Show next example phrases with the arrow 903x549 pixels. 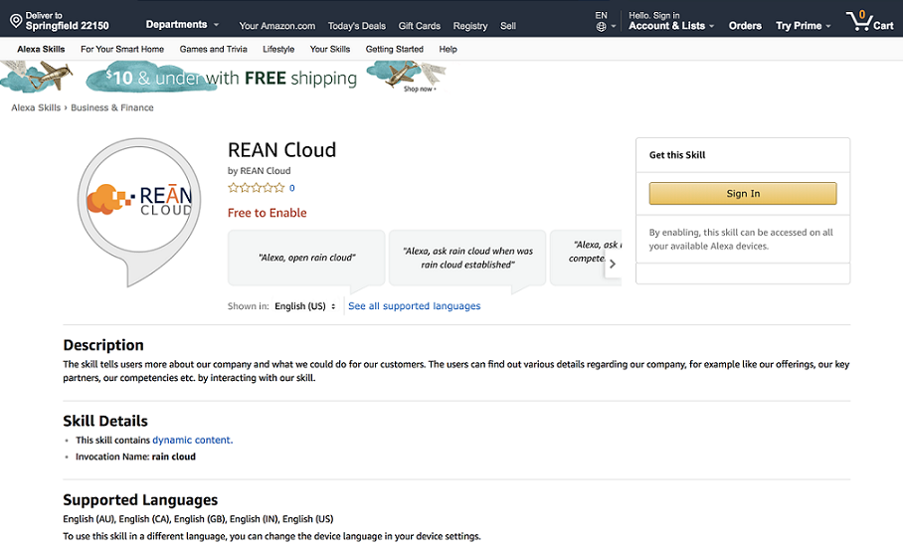click(x=613, y=264)
